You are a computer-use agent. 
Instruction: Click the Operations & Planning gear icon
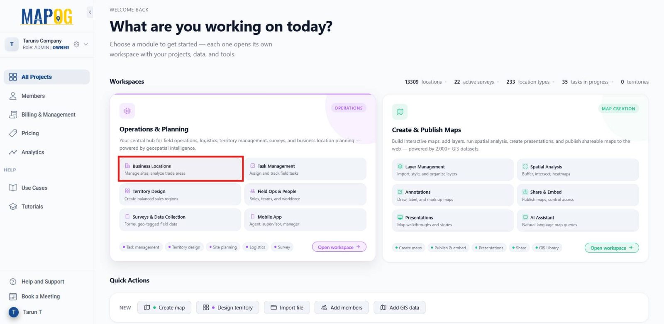[127, 111]
